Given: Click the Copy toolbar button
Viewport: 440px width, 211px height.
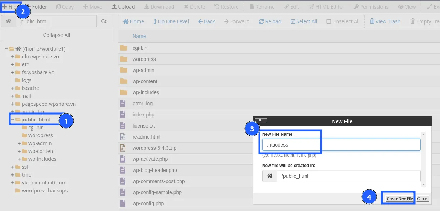Looking at the screenshot, I should pyautogui.click(x=65, y=7).
